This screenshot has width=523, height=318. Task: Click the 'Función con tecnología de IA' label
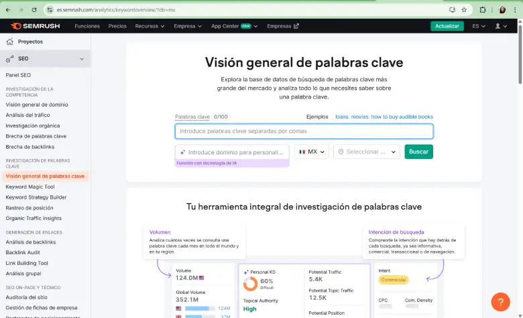(x=207, y=163)
